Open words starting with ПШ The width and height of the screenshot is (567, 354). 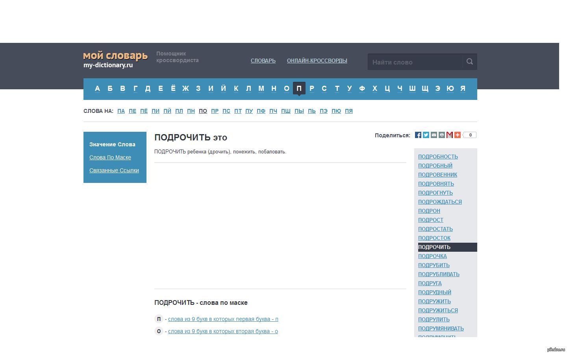[285, 111]
